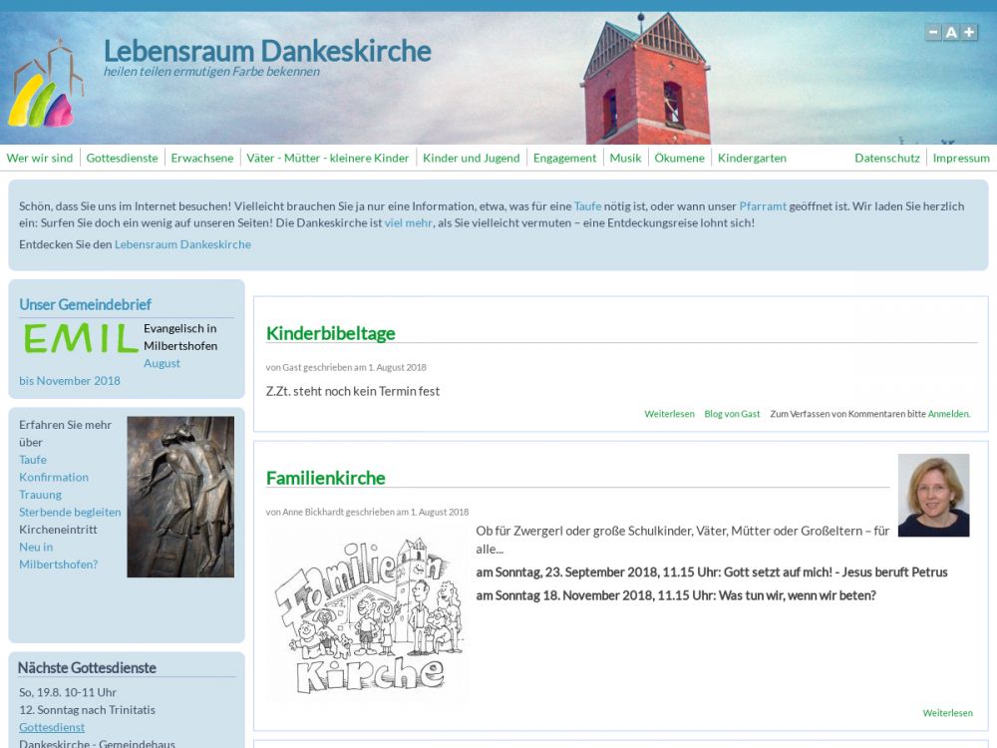Reset font size with the A icon
Image resolution: width=997 pixels, height=748 pixels.
(951, 32)
